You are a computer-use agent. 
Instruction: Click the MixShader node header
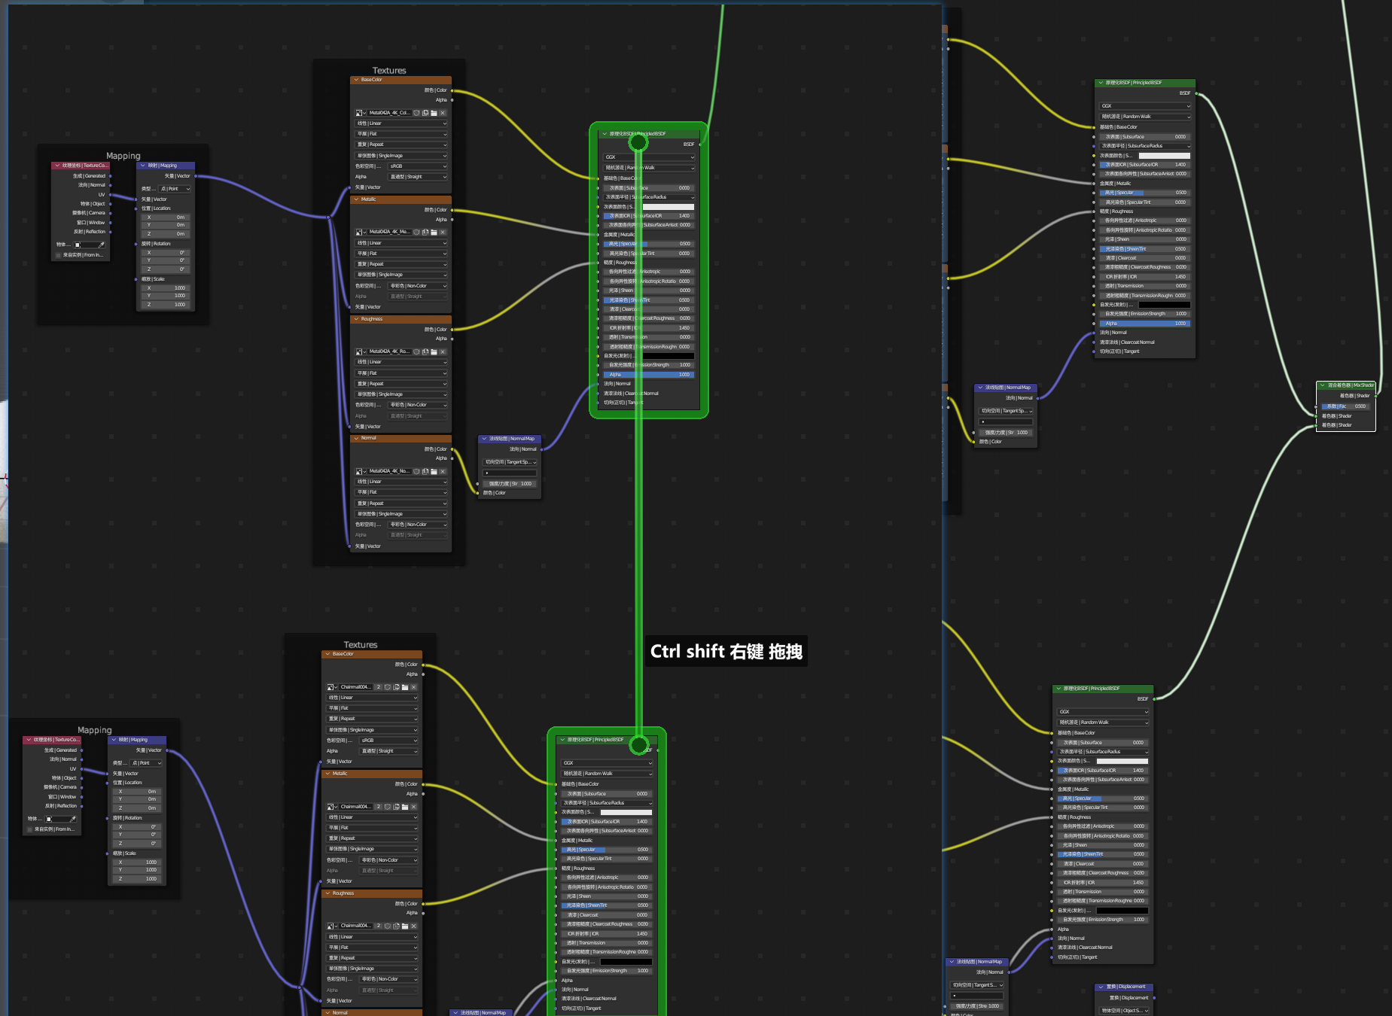point(1349,385)
